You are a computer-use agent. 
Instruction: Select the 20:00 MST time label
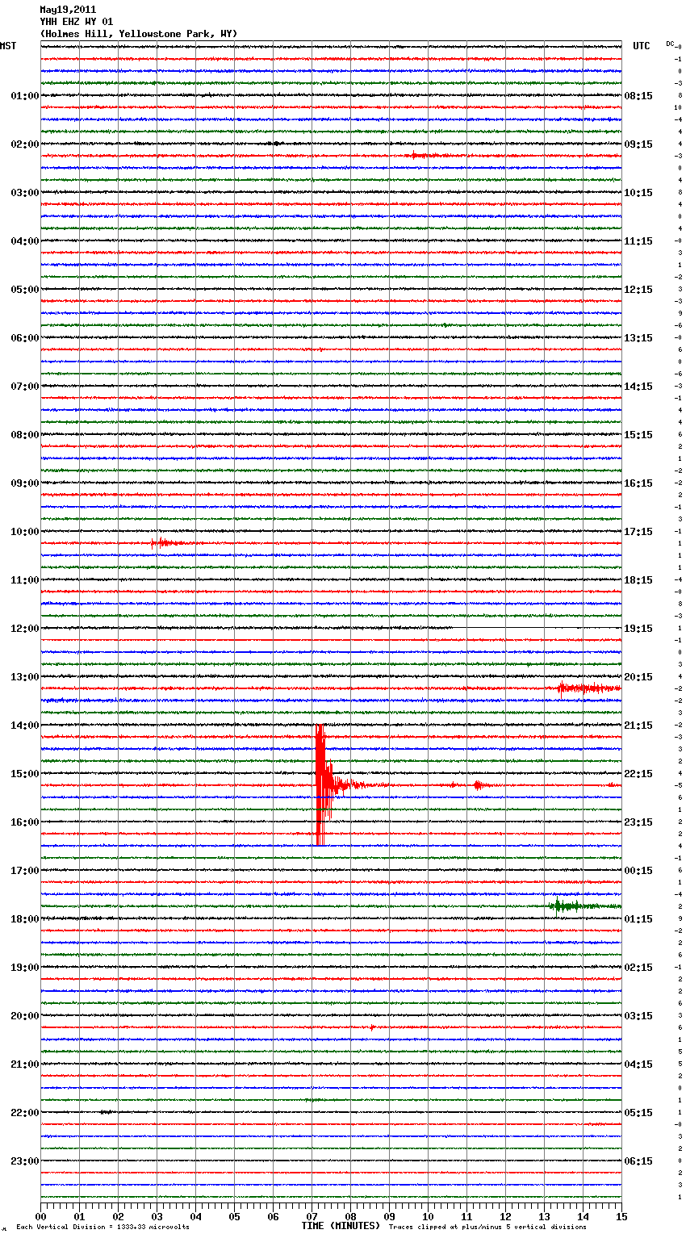(25, 1016)
